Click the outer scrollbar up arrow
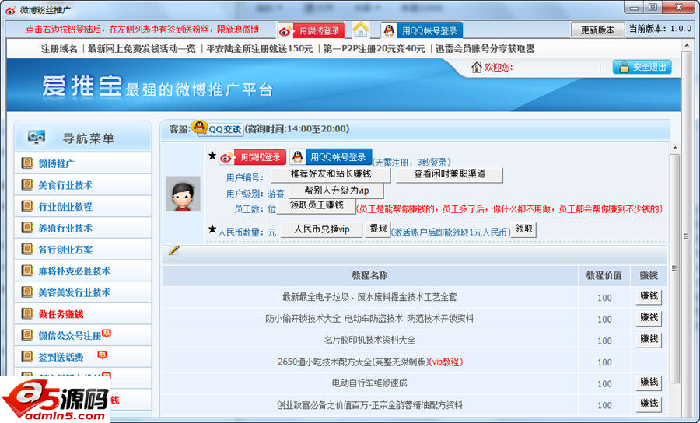Viewport: 700px width, 423px height. coord(686,47)
